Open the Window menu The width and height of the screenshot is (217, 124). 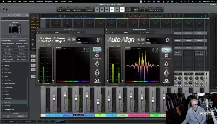click(63, 2)
